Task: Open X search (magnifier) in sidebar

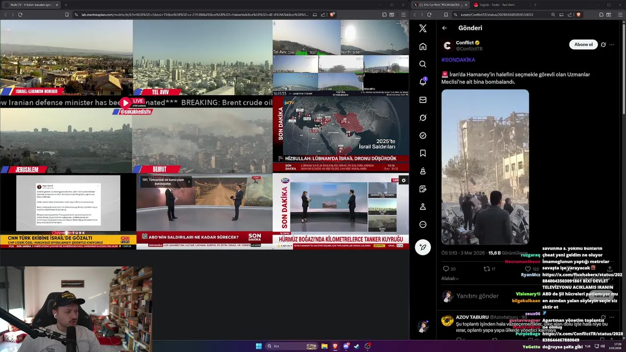Action: tap(423, 64)
